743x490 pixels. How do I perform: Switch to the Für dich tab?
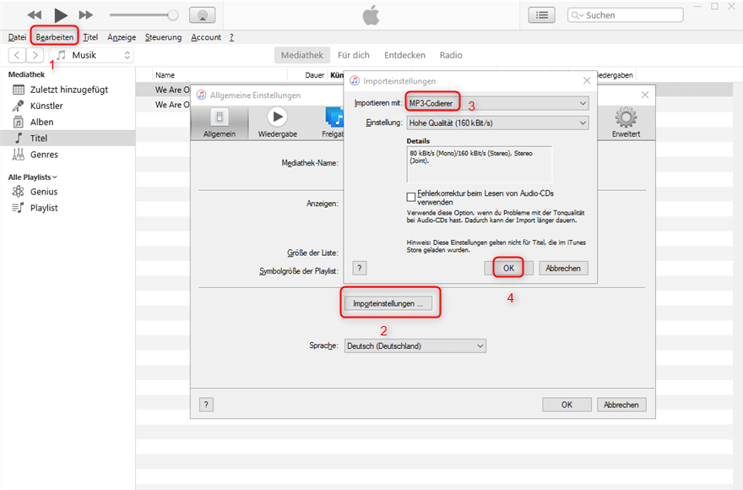pyautogui.click(x=354, y=55)
